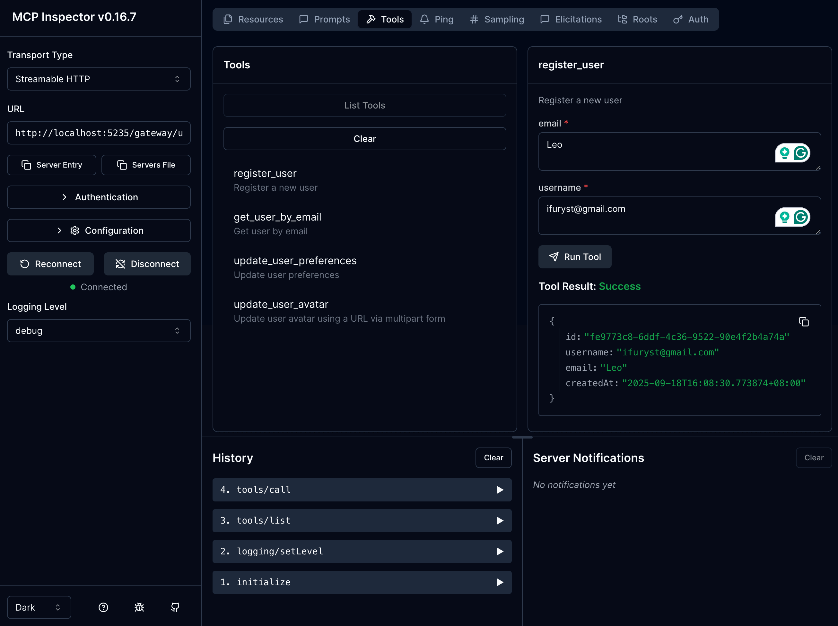Open the Logging Level dropdown

click(x=99, y=331)
